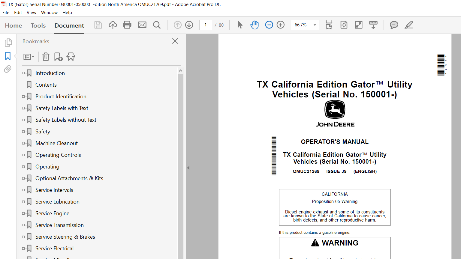Expand Service Engine bookmark
Viewport: 461px width, 259px height.
23,213
